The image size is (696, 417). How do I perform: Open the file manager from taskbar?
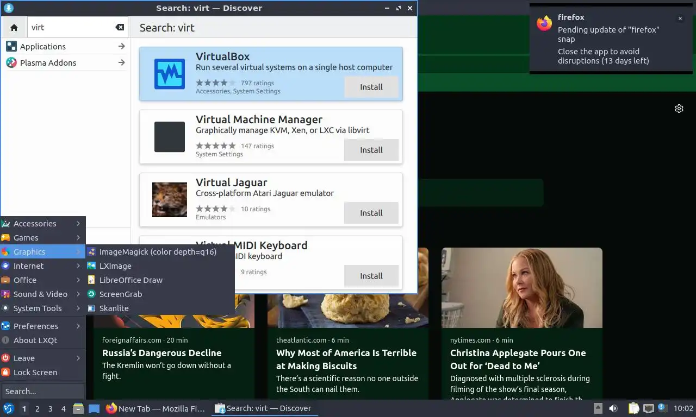point(78,408)
